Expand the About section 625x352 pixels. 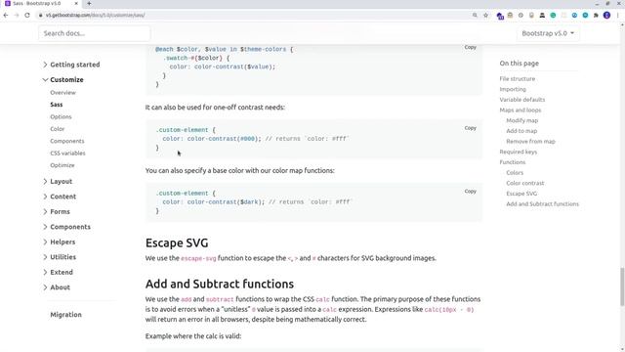(x=57, y=287)
